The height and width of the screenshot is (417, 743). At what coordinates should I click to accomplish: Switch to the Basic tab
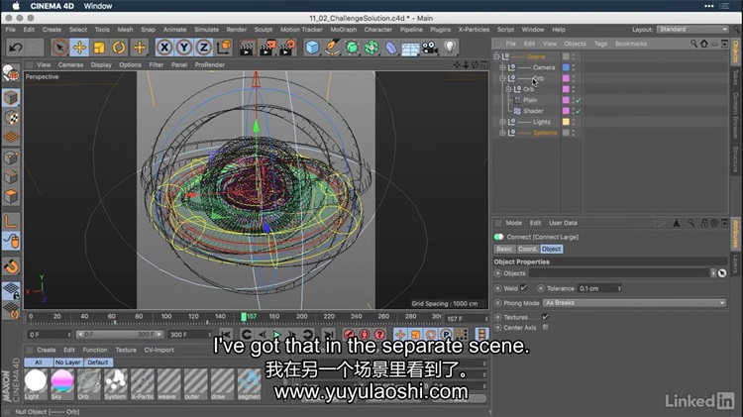tap(504, 249)
